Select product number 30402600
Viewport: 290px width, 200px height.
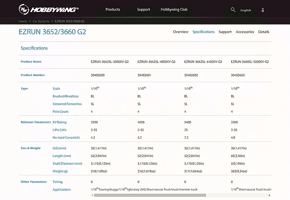pyautogui.click(x=98, y=75)
